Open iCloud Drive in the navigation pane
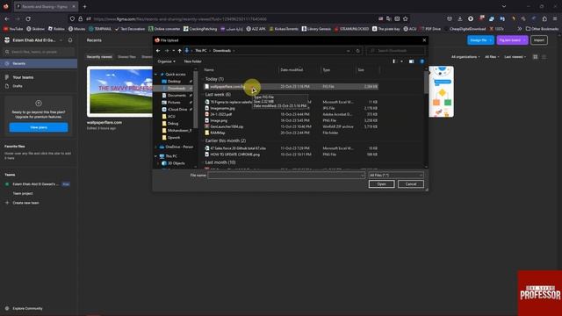The height and width of the screenshot is (316, 562). pyautogui.click(x=177, y=109)
